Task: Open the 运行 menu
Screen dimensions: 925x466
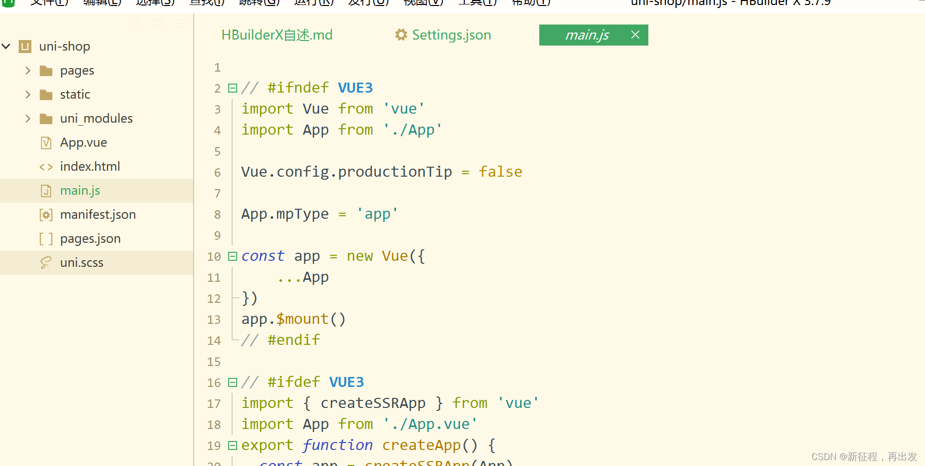Action: (314, 3)
